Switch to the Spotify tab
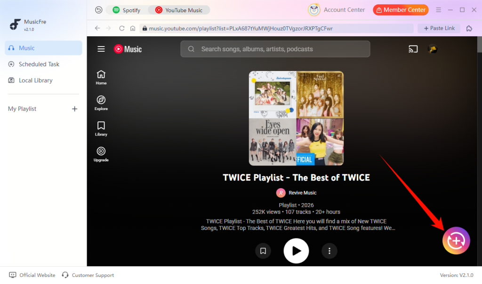This screenshot has height=284, width=482. (126, 10)
